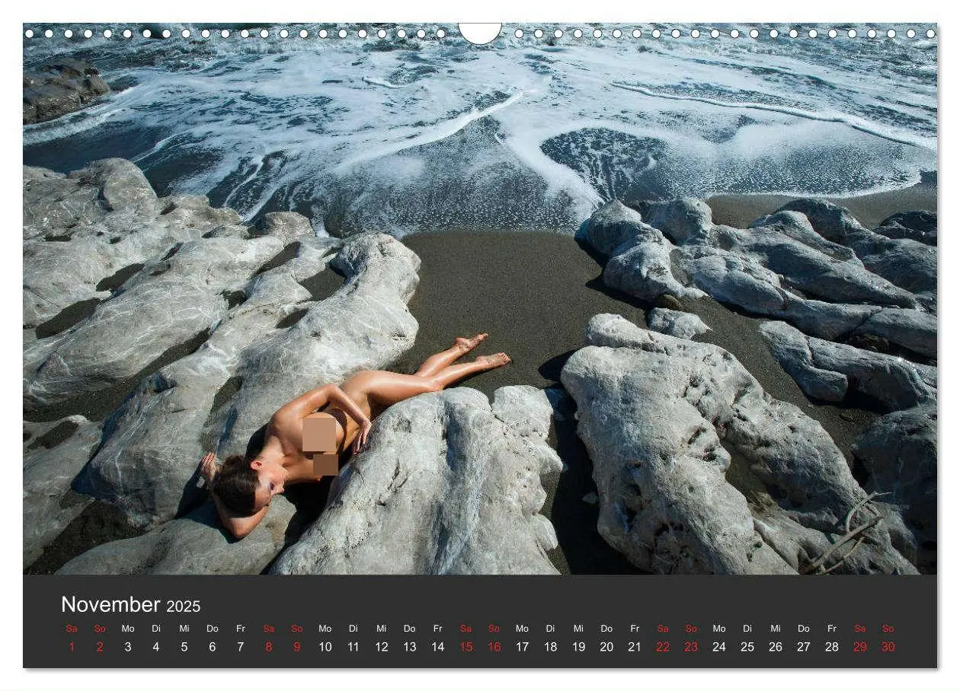Select date 26 under Mi
Image resolution: width=960 pixels, height=691 pixels.
coord(776,647)
